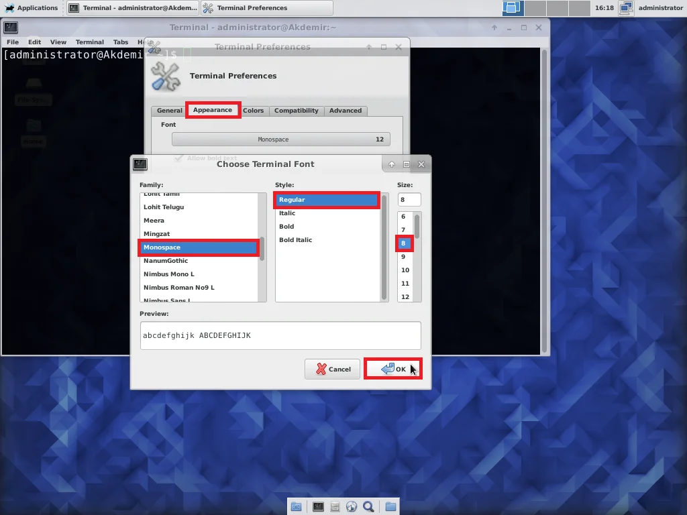This screenshot has width=687, height=515.
Task: Activate Terminal Preferences taskbar button
Action: (x=266, y=8)
